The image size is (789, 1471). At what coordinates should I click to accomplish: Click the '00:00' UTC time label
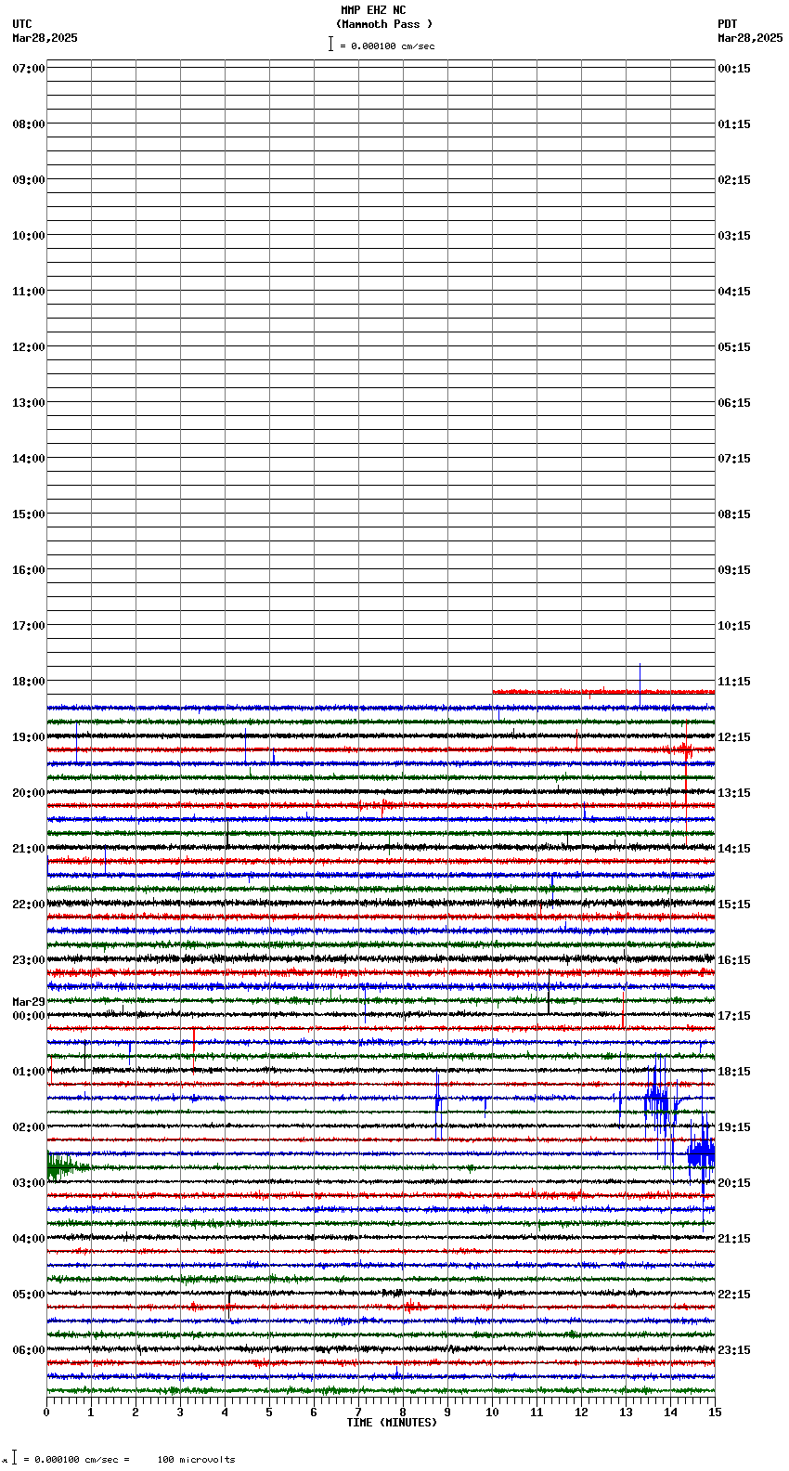(x=29, y=1016)
